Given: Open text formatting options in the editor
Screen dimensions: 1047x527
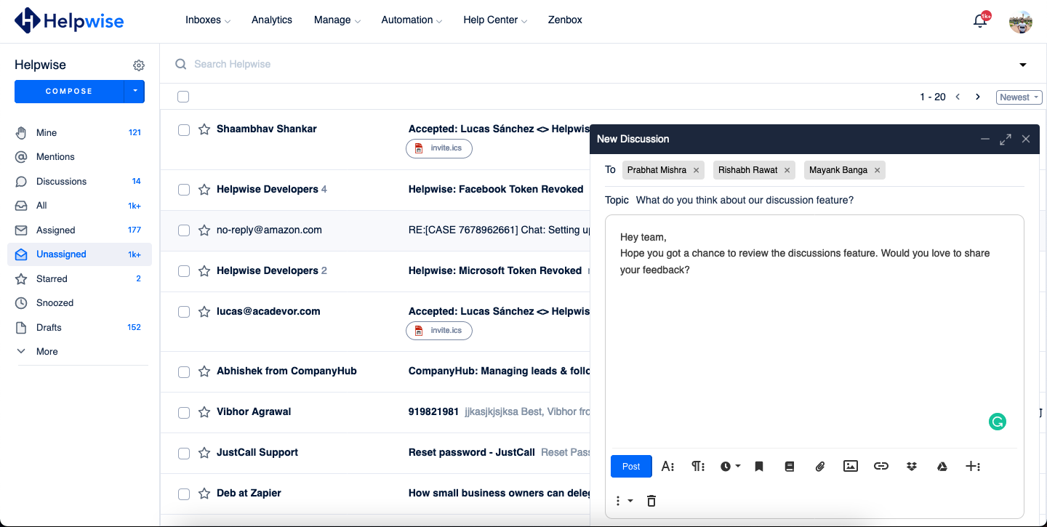Looking at the screenshot, I should pyautogui.click(x=667, y=466).
